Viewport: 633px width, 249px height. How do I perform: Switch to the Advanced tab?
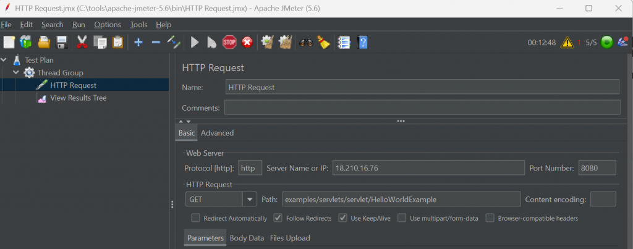click(217, 133)
